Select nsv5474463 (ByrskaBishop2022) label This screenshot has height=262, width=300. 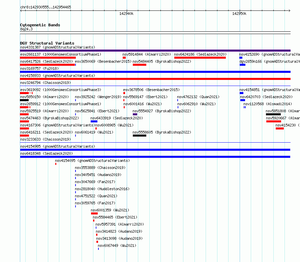[x=50, y=118]
